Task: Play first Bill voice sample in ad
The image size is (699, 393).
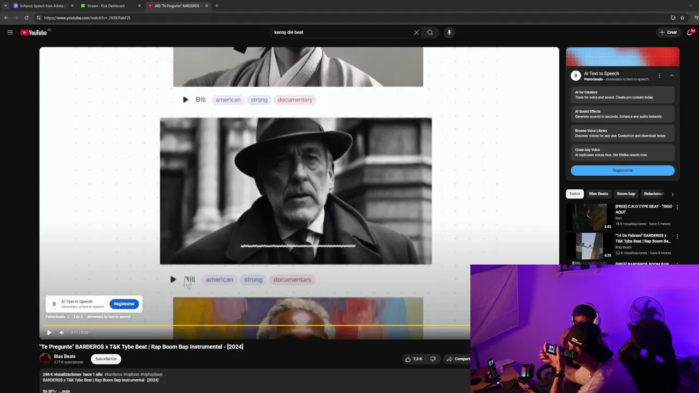Action: click(x=185, y=100)
